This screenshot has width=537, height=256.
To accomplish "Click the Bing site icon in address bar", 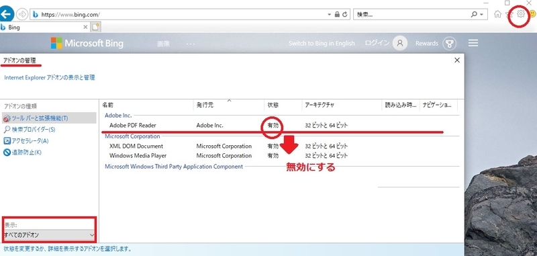I will pos(36,14).
